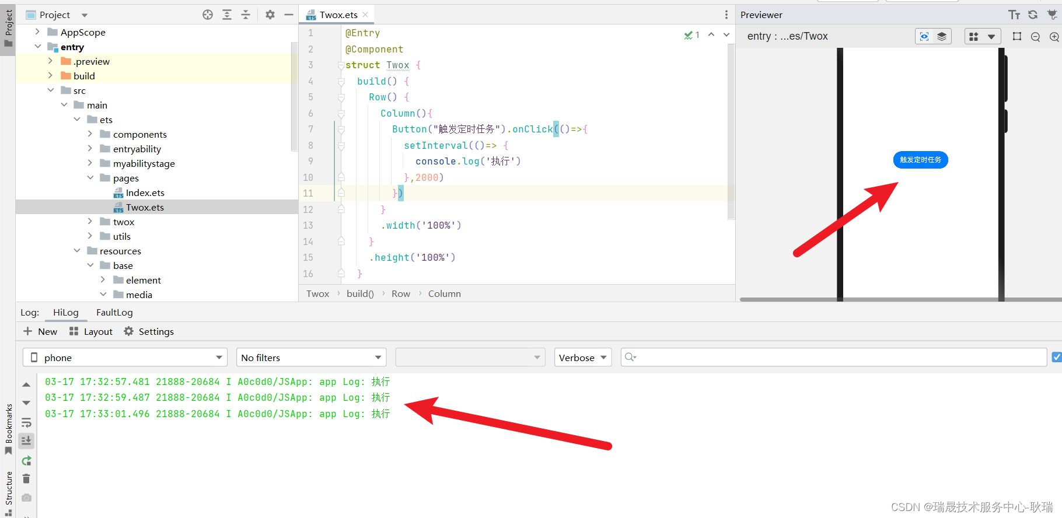
Task: Open the Verbose log level dropdown
Action: [583, 358]
